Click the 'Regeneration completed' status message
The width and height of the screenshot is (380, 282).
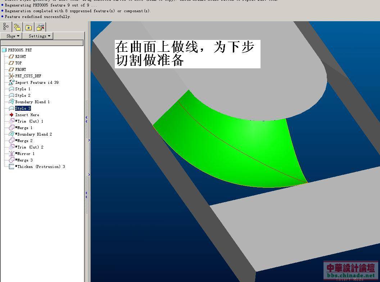click(x=78, y=11)
